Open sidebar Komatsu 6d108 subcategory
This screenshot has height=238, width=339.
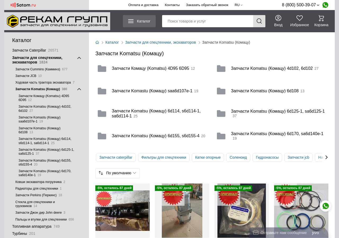pyautogui.click(x=39, y=130)
